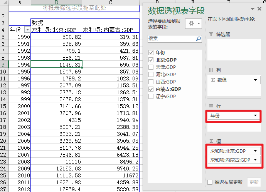
Task: Click cell with value 15880.58
Action: pyautogui.click(x=110, y=189)
